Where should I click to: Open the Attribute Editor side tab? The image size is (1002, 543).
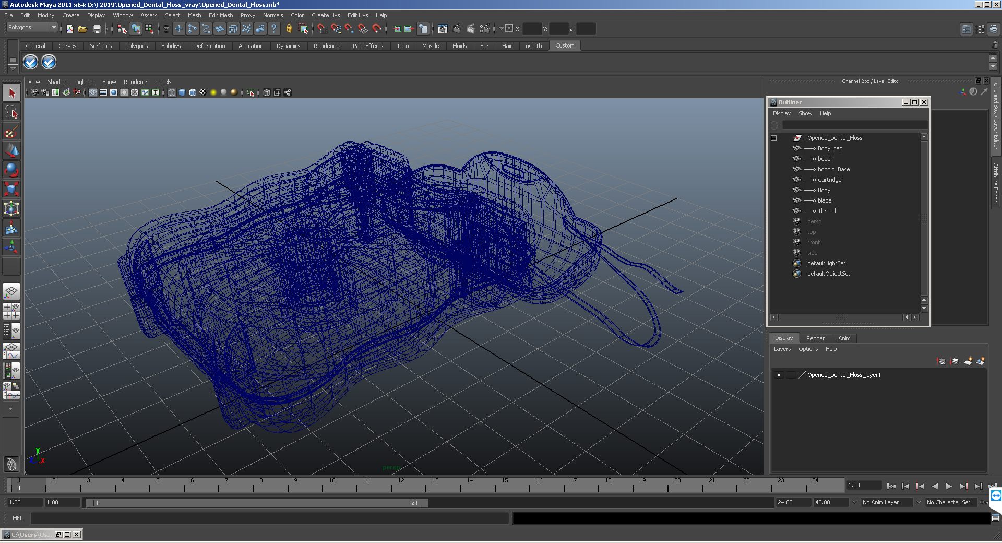[996, 182]
